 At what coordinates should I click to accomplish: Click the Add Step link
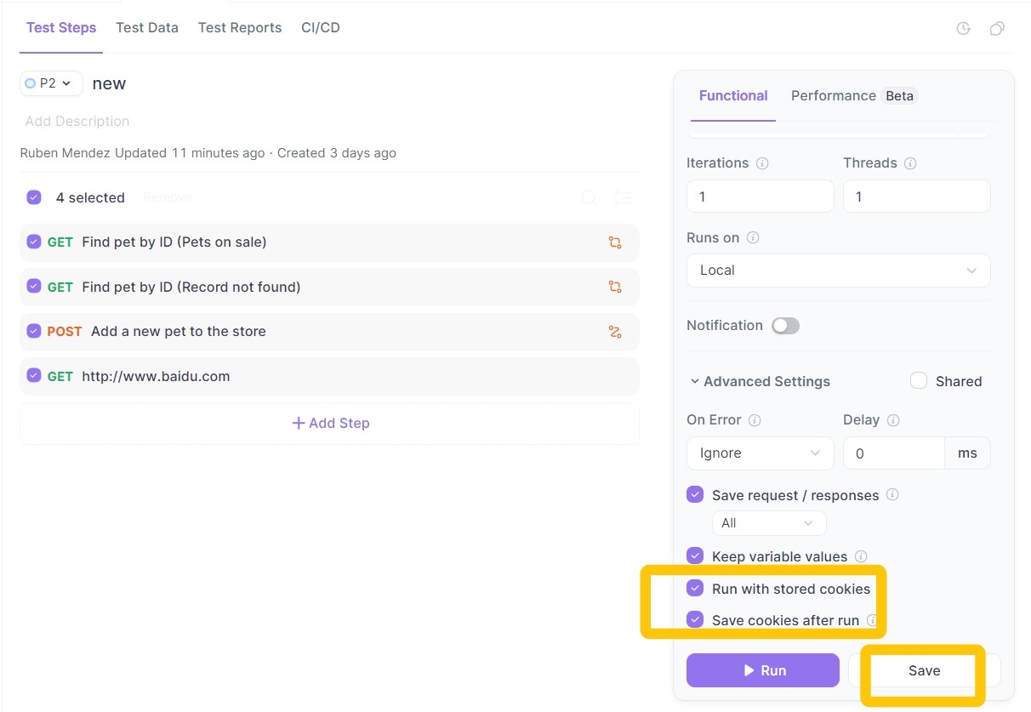point(330,424)
